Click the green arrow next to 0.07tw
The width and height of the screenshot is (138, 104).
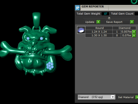pyautogui.click(x=134, y=36)
